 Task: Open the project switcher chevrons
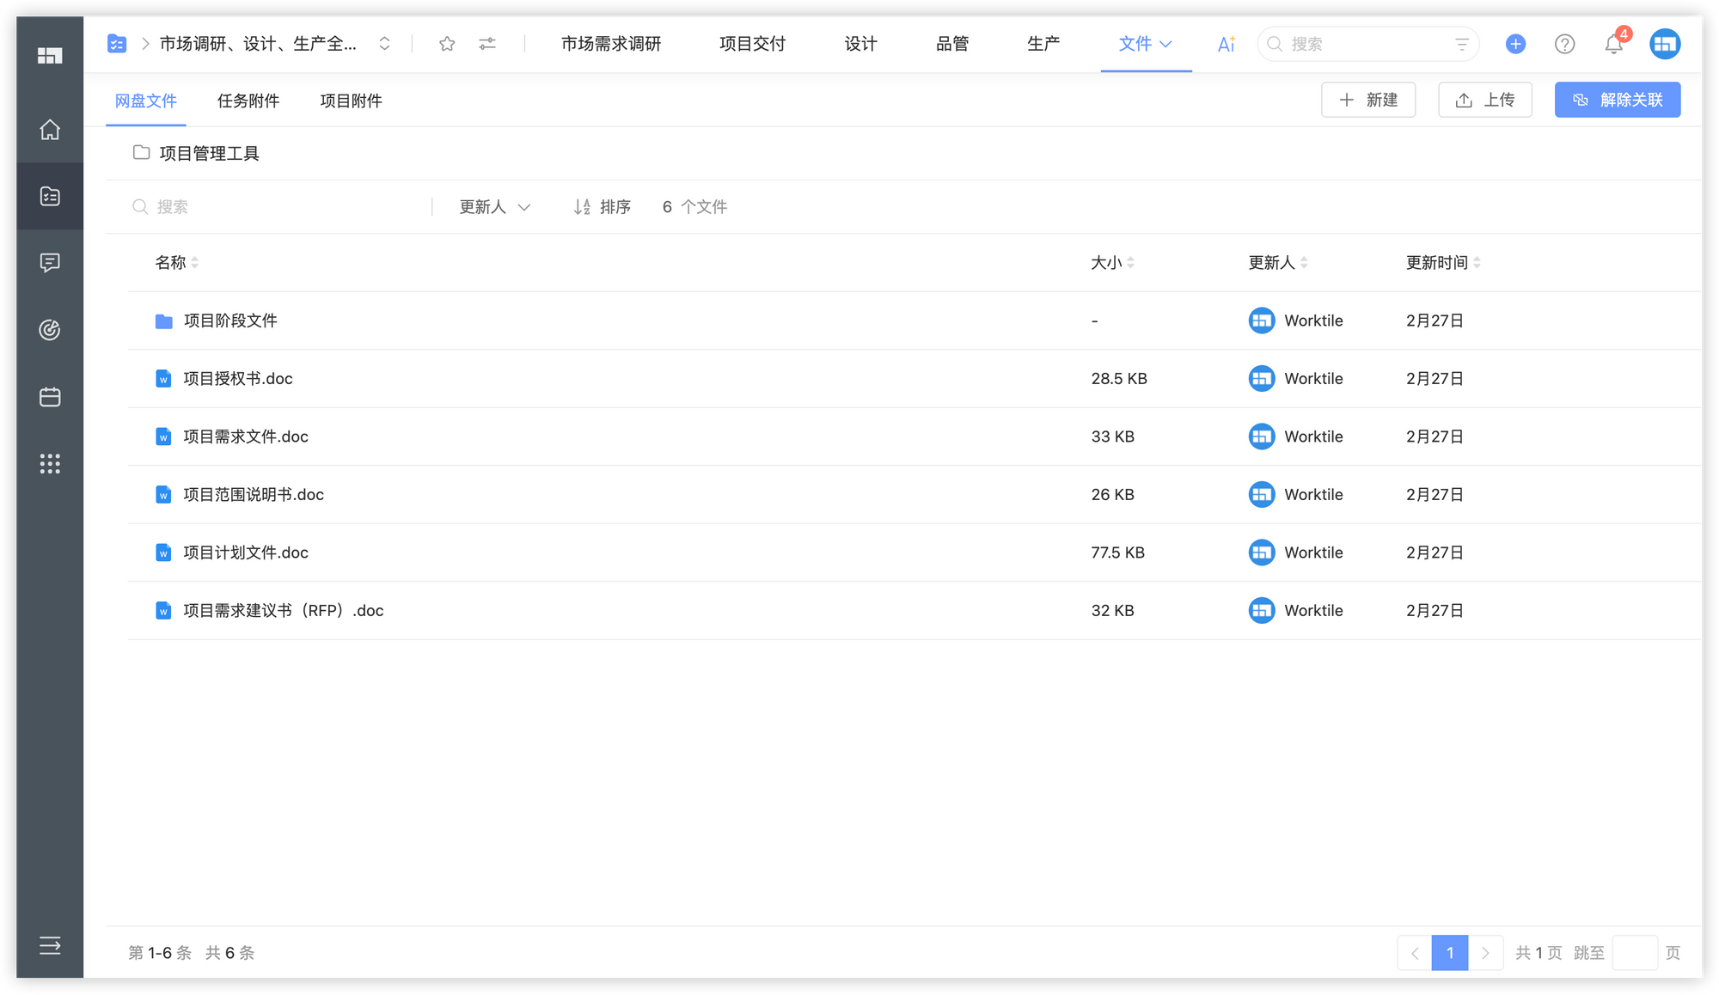click(384, 44)
